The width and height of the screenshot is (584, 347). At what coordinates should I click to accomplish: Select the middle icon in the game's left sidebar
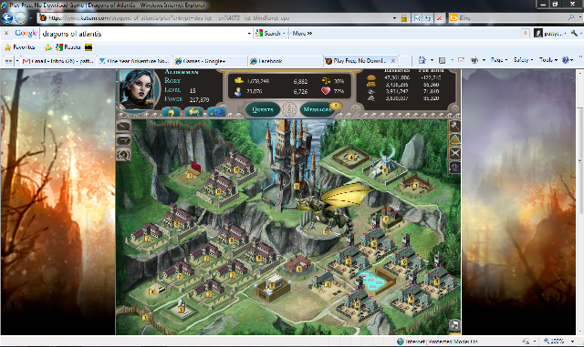123,140
